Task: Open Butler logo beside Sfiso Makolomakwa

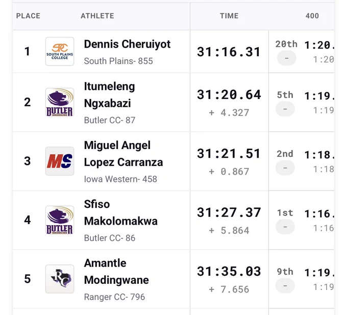Action: (x=60, y=220)
